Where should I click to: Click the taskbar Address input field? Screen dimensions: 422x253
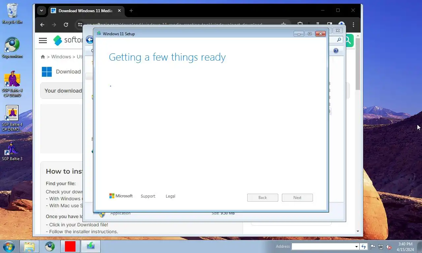click(x=323, y=246)
